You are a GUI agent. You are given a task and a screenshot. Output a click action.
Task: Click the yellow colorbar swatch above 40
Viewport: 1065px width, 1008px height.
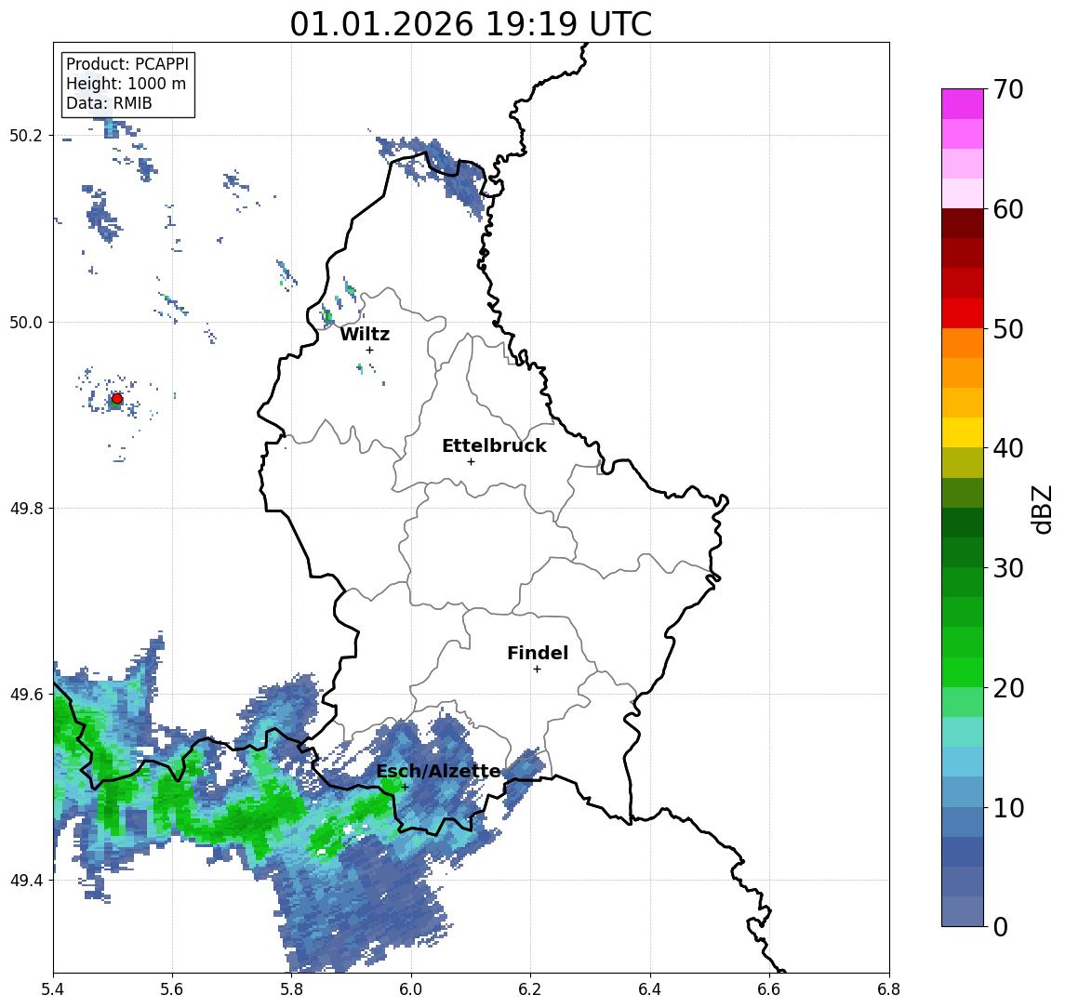[963, 432]
